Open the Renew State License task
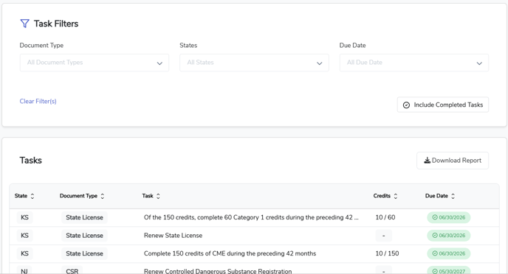The width and height of the screenshot is (508, 274). coord(173,236)
